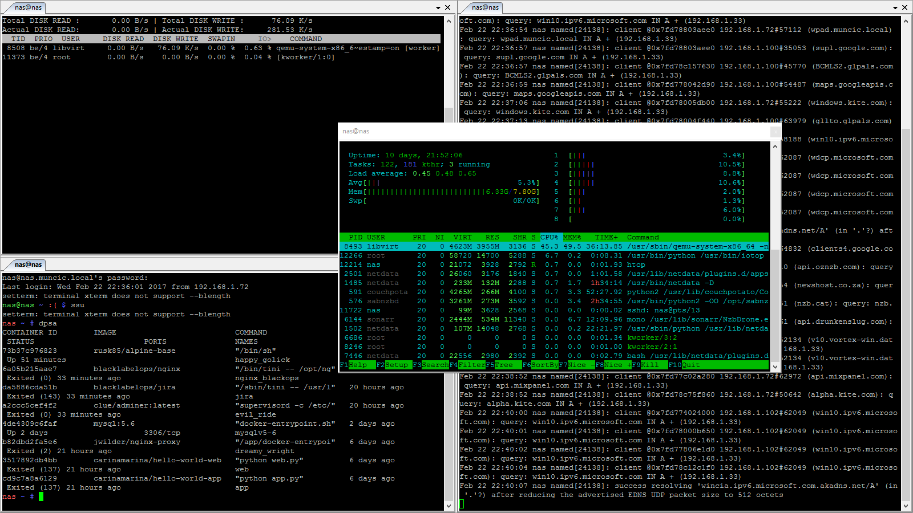Sort htop by TIME+ column header
Viewport: 913px width, 513px height.
coord(607,237)
